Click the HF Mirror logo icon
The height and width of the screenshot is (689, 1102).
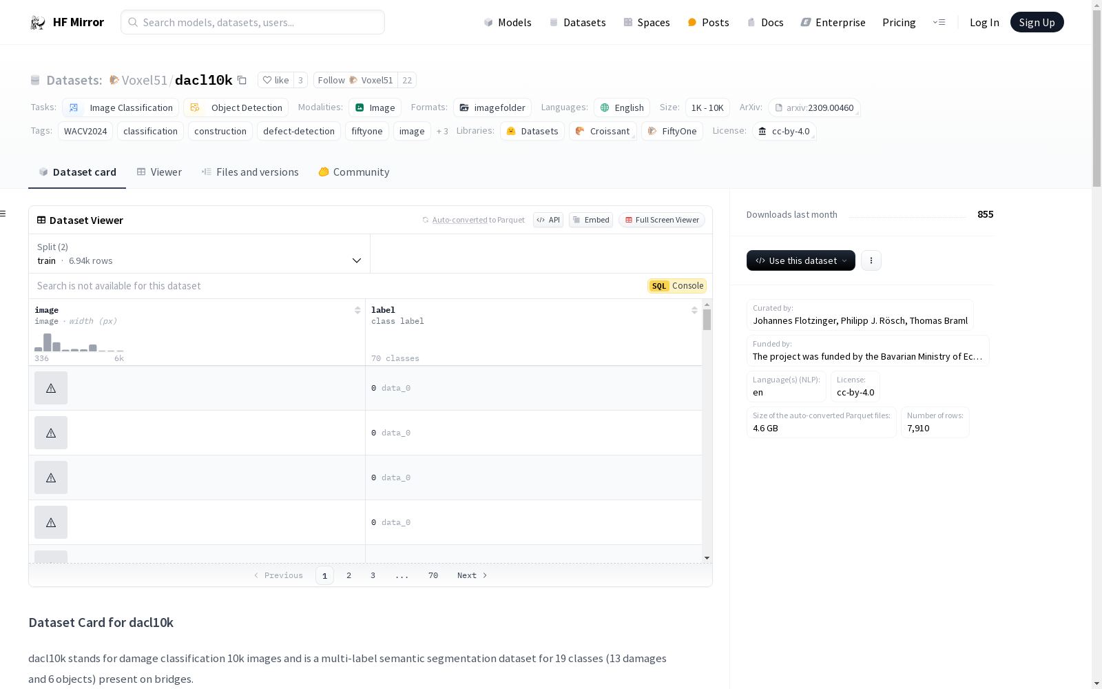tap(38, 23)
